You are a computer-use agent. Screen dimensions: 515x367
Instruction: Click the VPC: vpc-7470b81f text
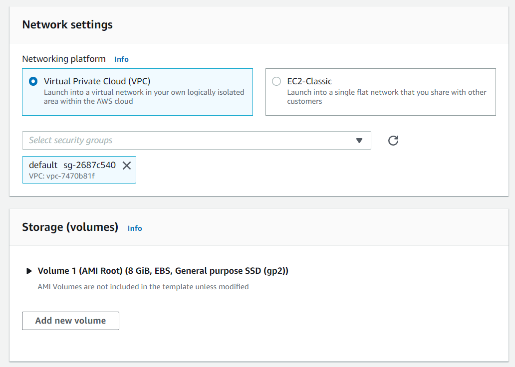tap(62, 176)
